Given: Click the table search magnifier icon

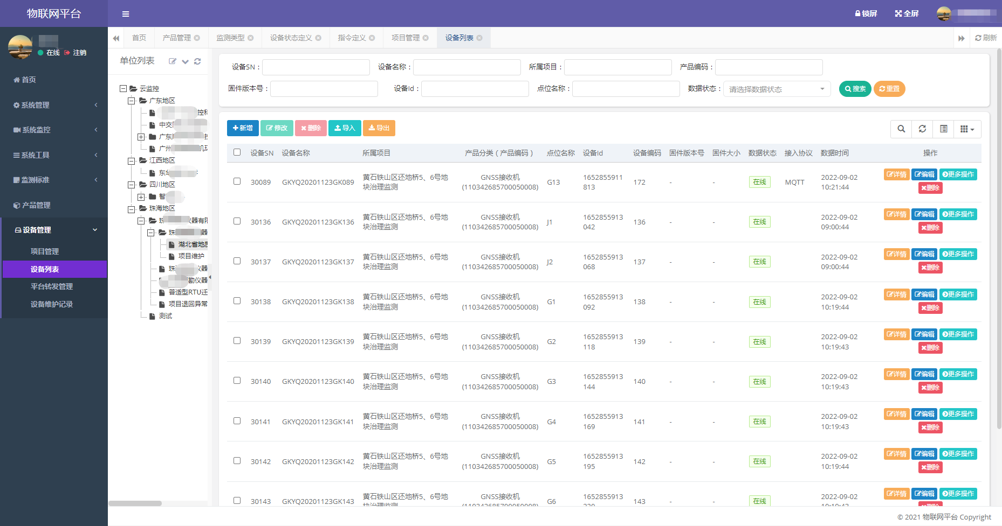Looking at the screenshot, I should (901, 129).
